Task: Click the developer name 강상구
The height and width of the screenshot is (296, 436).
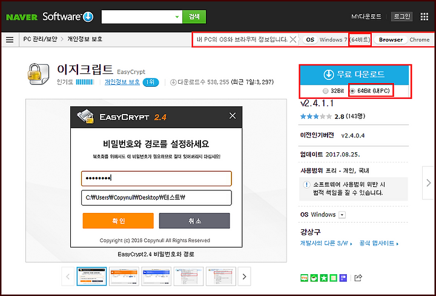Action: tap(310, 232)
